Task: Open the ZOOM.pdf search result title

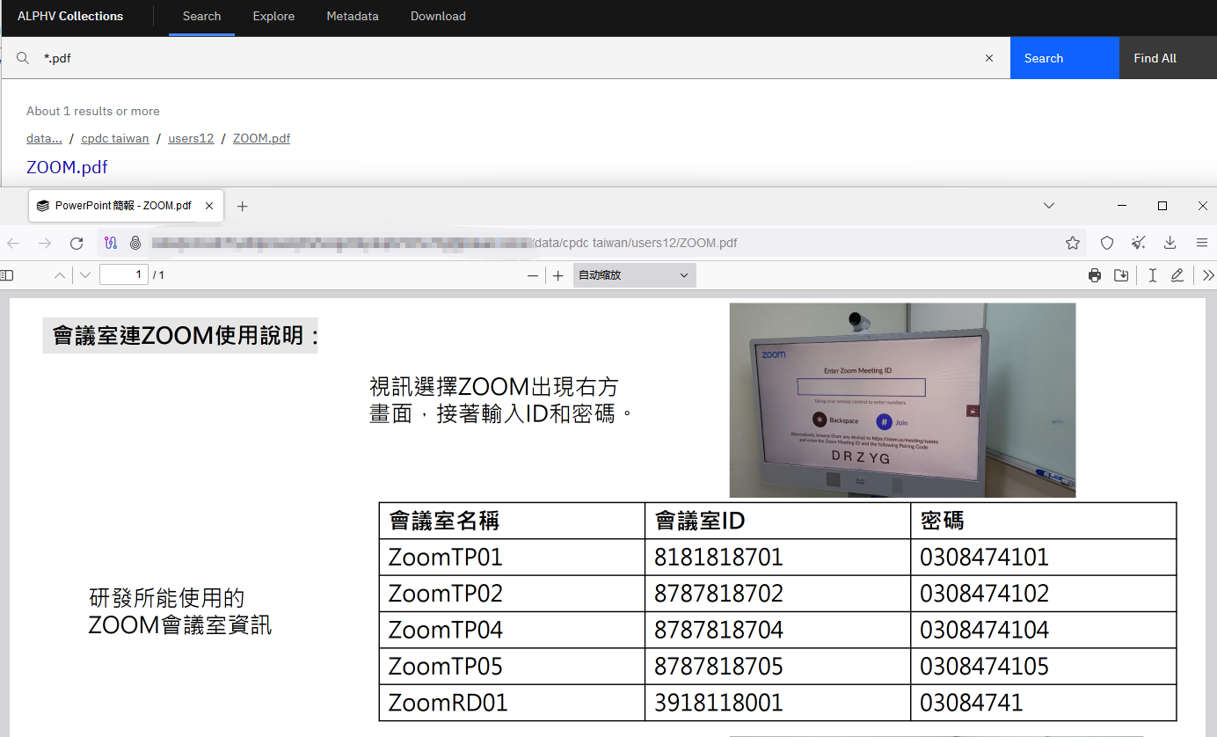Action: point(67,167)
